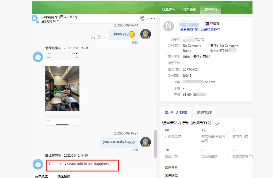
Task: Click the smiley emoji in Thank you message
Action: coord(132,34)
